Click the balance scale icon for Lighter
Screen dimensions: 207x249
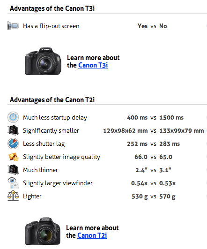[x=13, y=196]
